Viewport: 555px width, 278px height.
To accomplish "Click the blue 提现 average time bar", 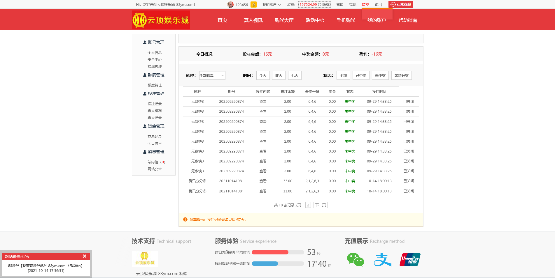I will click(265, 264).
